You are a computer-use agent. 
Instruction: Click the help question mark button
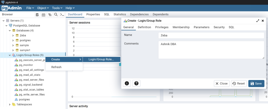point(136,83)
